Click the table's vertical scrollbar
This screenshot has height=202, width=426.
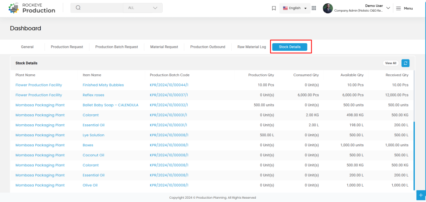(x=414, y=156)
